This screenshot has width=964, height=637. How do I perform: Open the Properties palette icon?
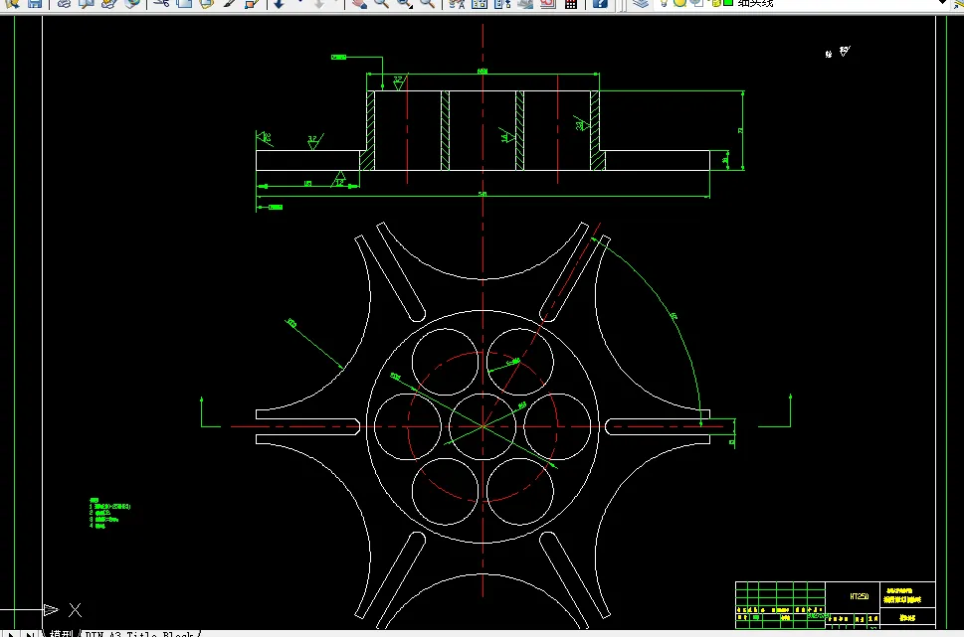tap(457, 3)
